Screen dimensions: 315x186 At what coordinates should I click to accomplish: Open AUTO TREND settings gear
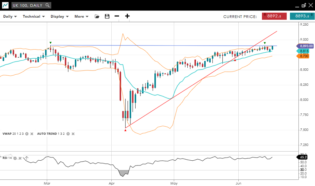(68, 134)
